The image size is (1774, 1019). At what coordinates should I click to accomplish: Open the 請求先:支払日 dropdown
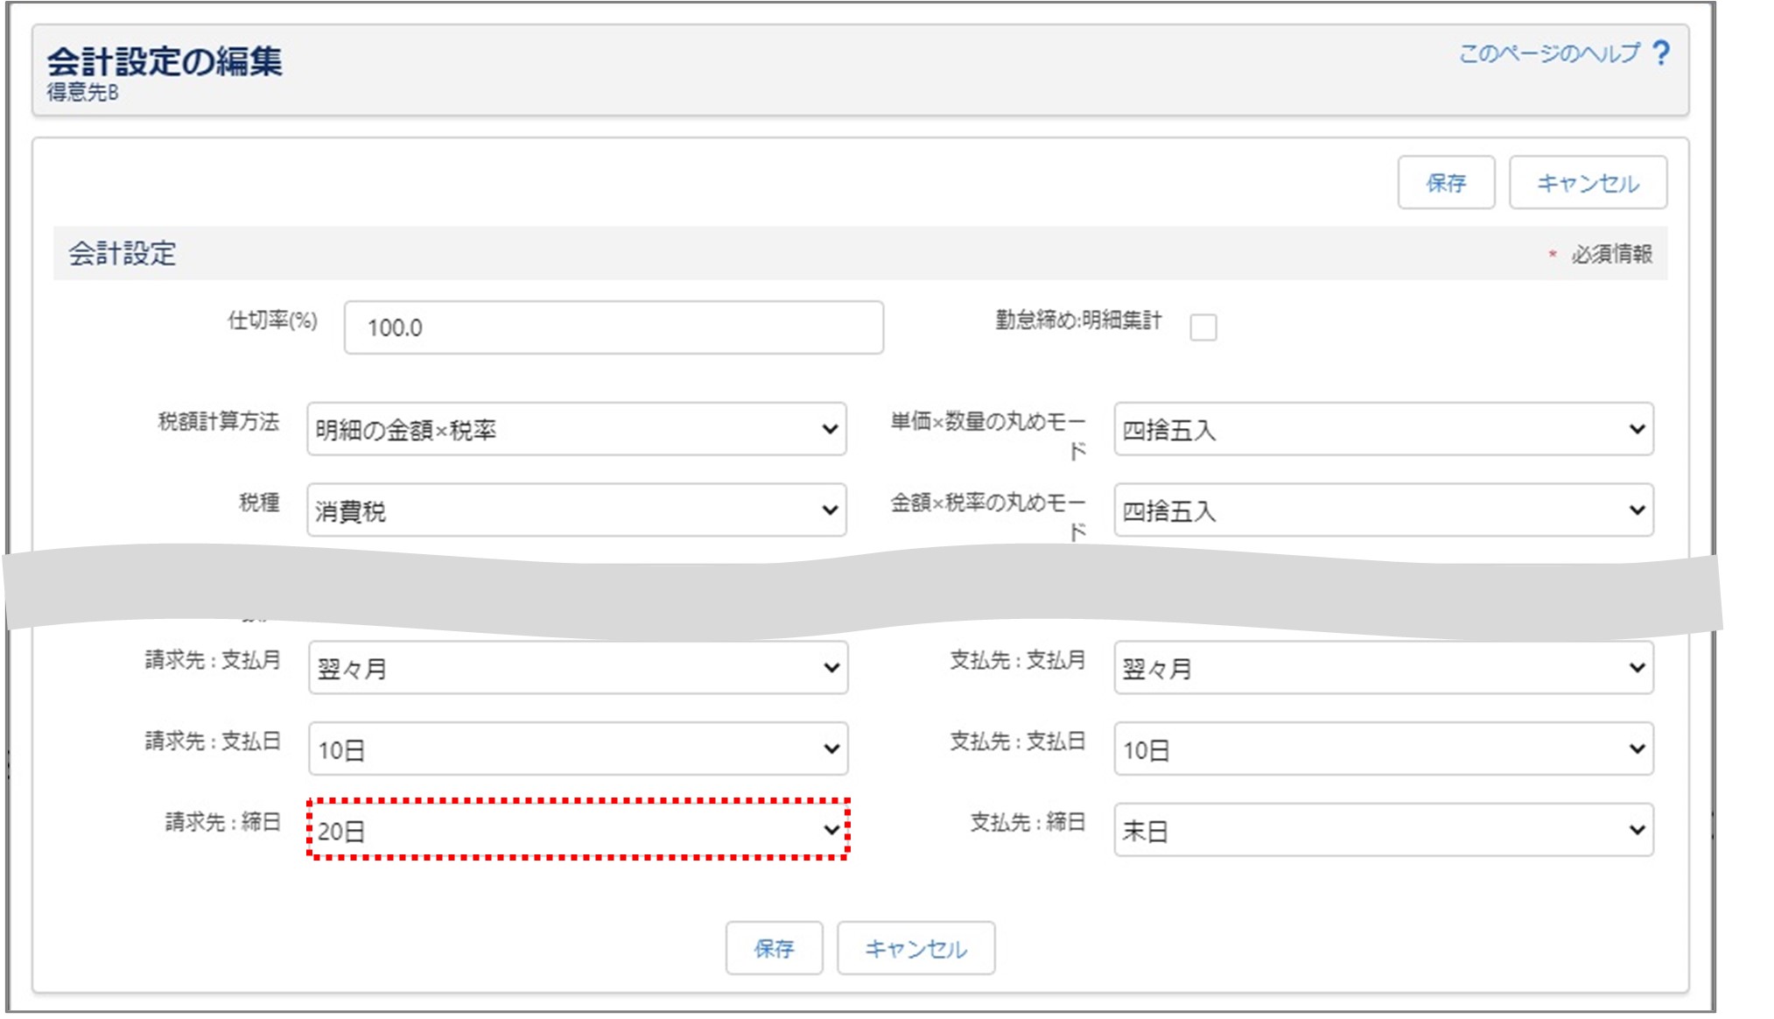[578, 749]
